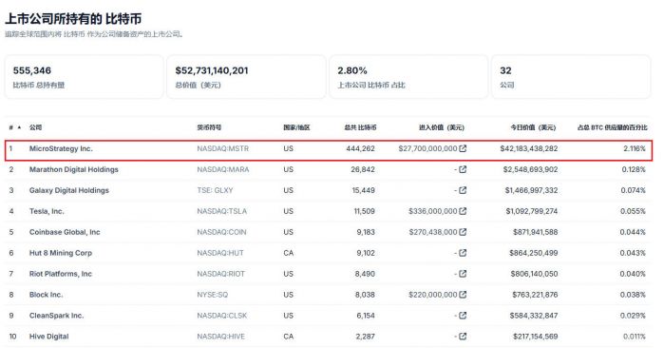Image resolution: width=664 pixels, height=348 pixels.
Task: Open external link icon in MicroStrategy row
Action: click(x=463, y=148)
